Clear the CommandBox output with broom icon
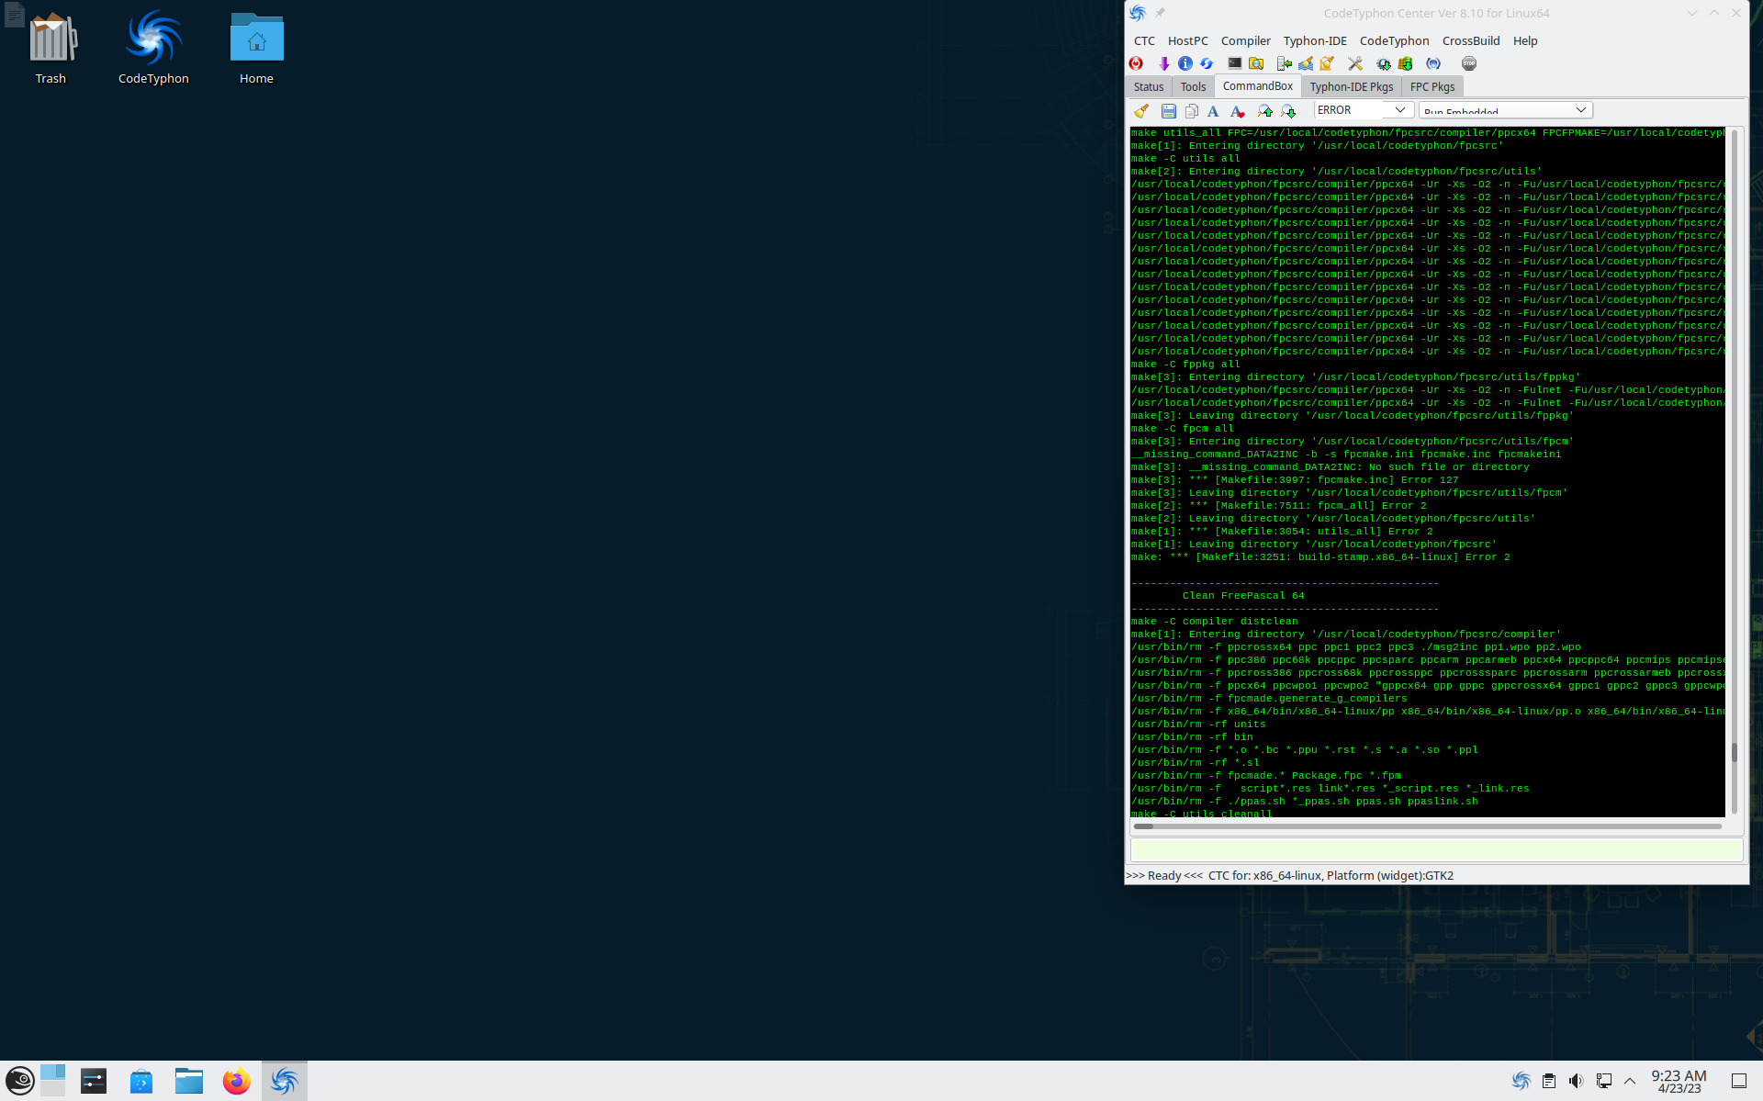This screenshot has height=1101, width=1763. click(x=1141, y=111)
